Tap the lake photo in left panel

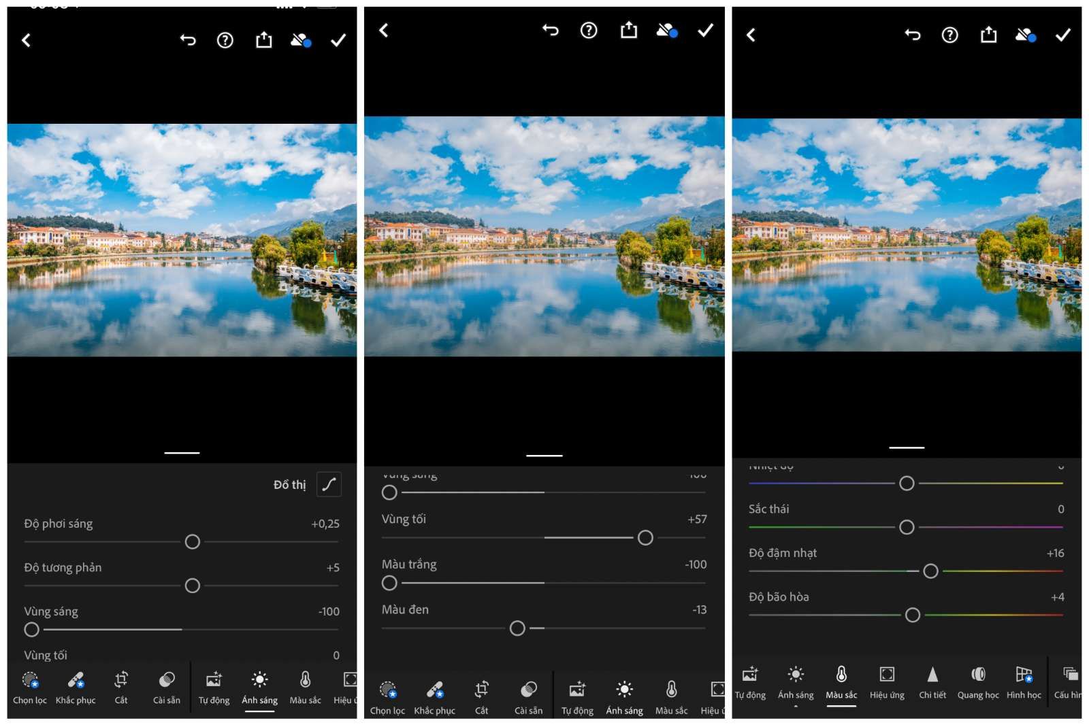[x=182, y=240]
